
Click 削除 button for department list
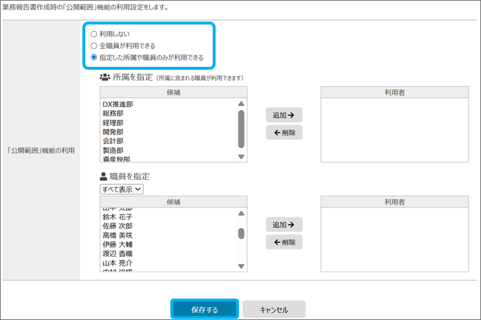click(284, 132)
